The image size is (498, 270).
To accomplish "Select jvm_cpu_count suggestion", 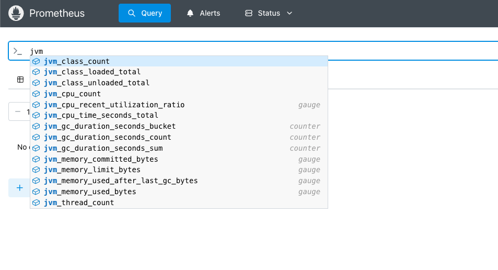I will (x=179, y=94).
